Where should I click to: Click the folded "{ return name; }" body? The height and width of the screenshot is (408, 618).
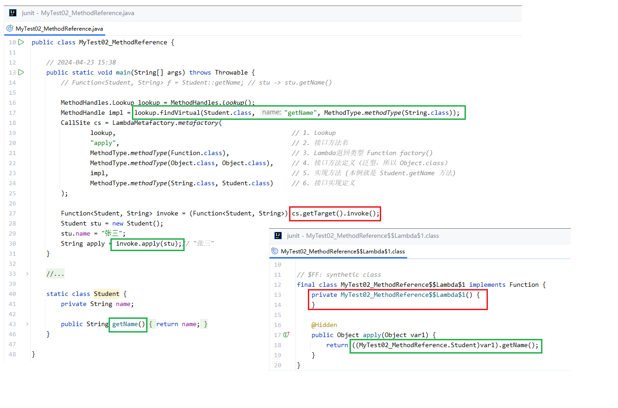tap(179, 324)
